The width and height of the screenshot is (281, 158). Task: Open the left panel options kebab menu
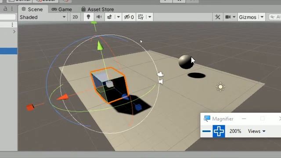click(x=12, y=9)
